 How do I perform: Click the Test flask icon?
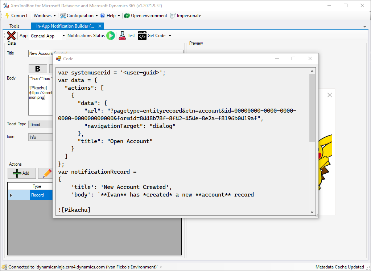[122, 36]
